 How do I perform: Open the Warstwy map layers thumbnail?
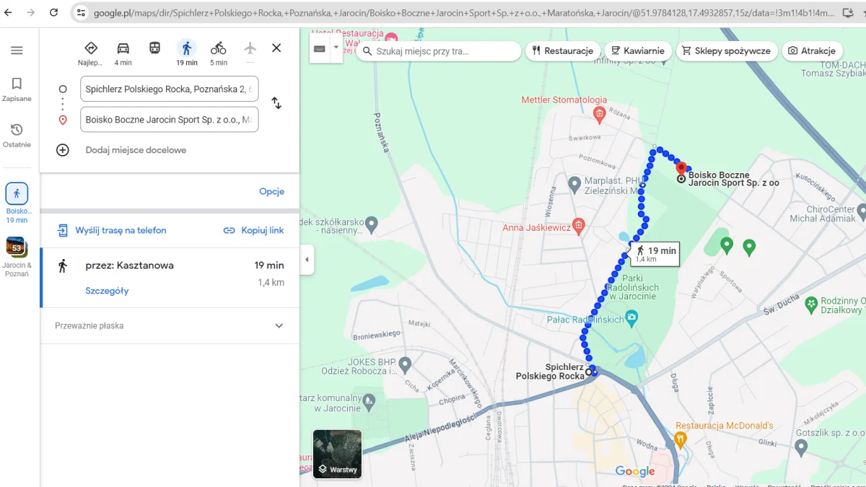[337, 454]
